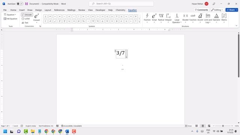The height and width of the screenshot is (135, 240).
Task: Select Unicode conversion format
Action: pyautogui.click(x=27, y=15)
